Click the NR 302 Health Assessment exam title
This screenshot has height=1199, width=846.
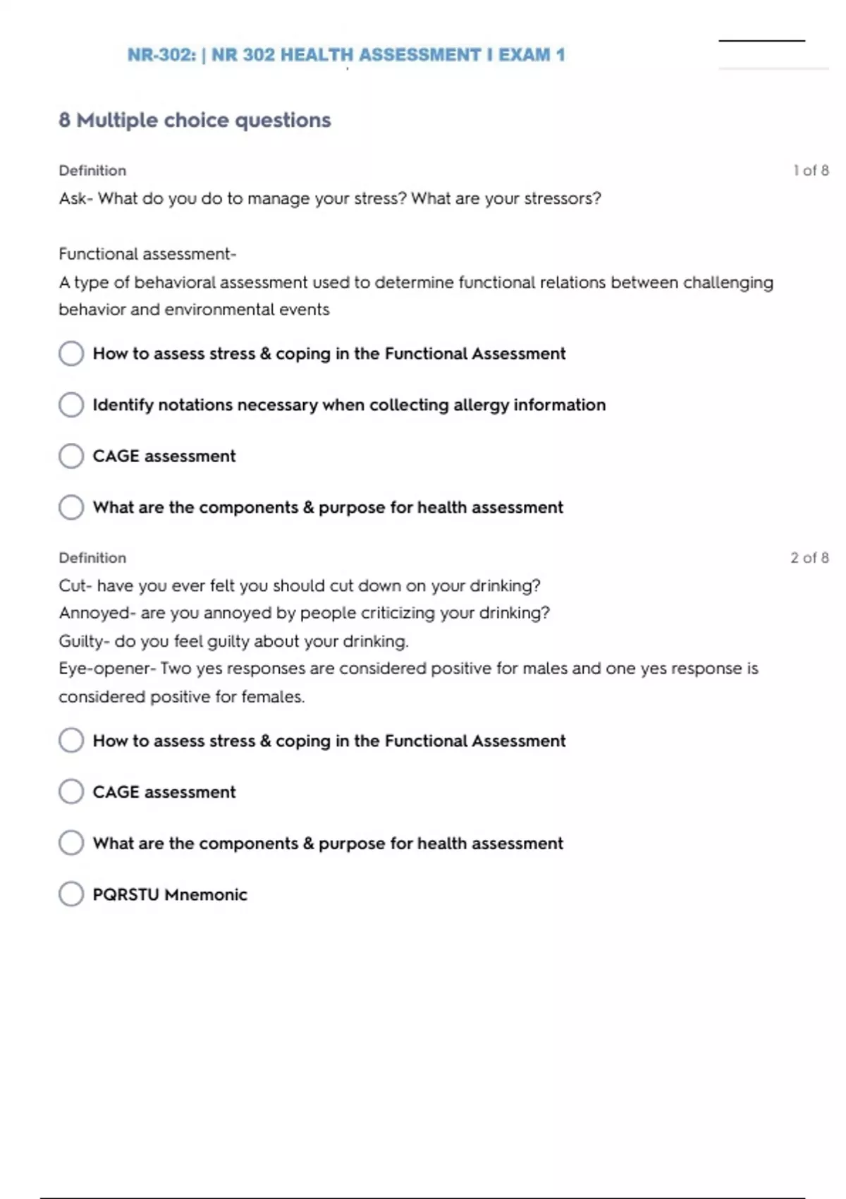pyautogui.click(x=346, y=55)
